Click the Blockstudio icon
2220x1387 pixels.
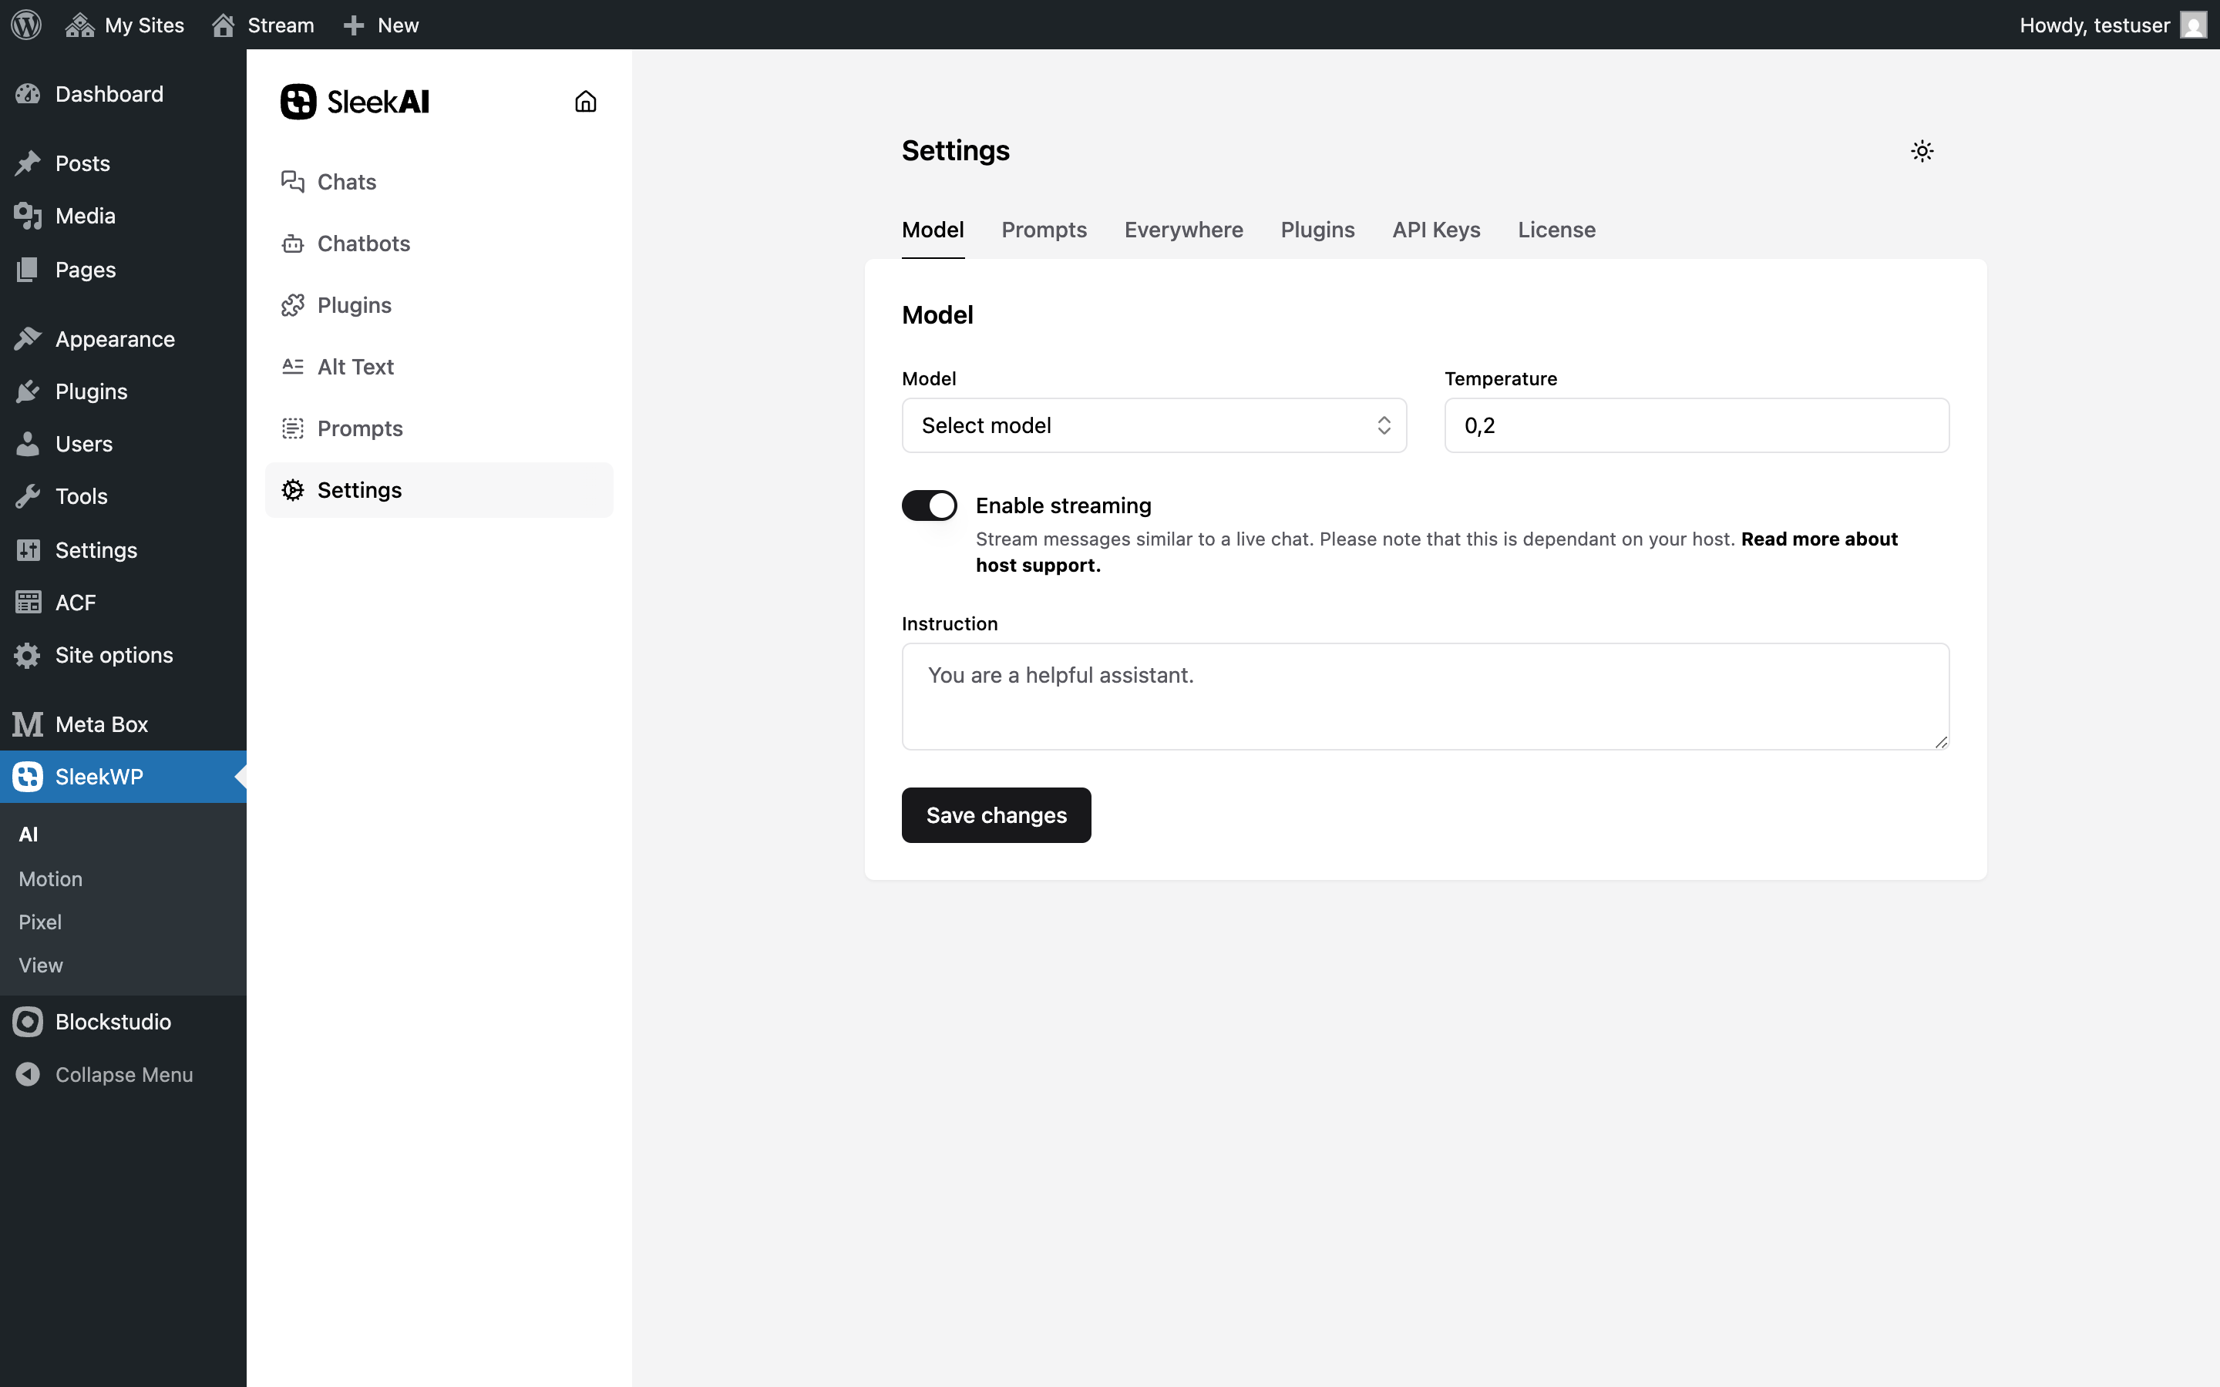28,1022
